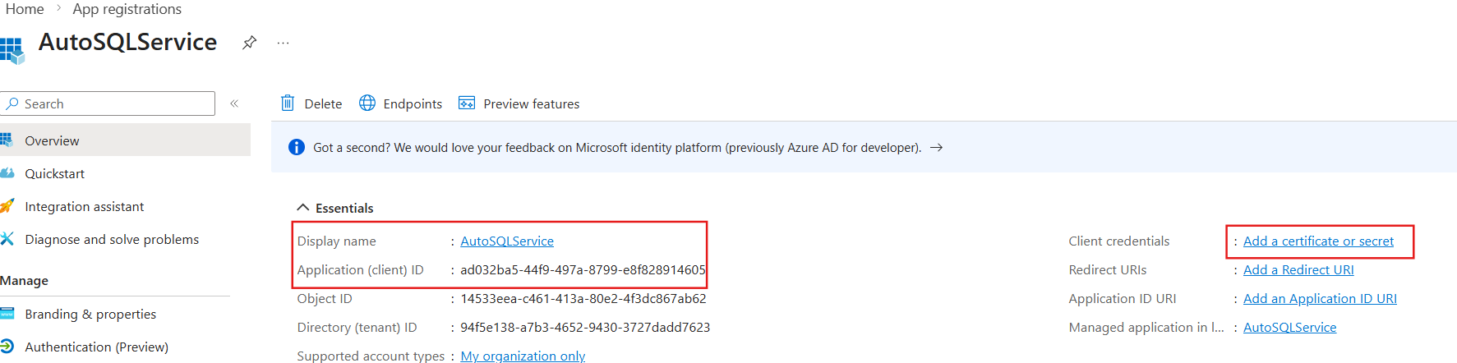Pin the AutoSQLService app registration
The image size is (1457, 363).
[x=249, y=43]
